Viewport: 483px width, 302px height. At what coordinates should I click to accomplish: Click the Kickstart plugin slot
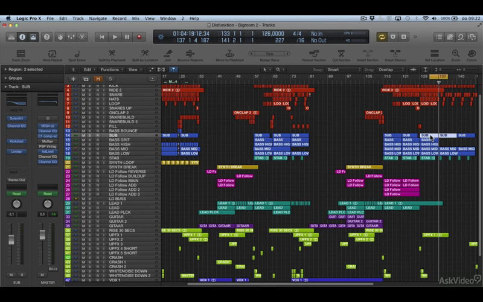coord(17,141)
